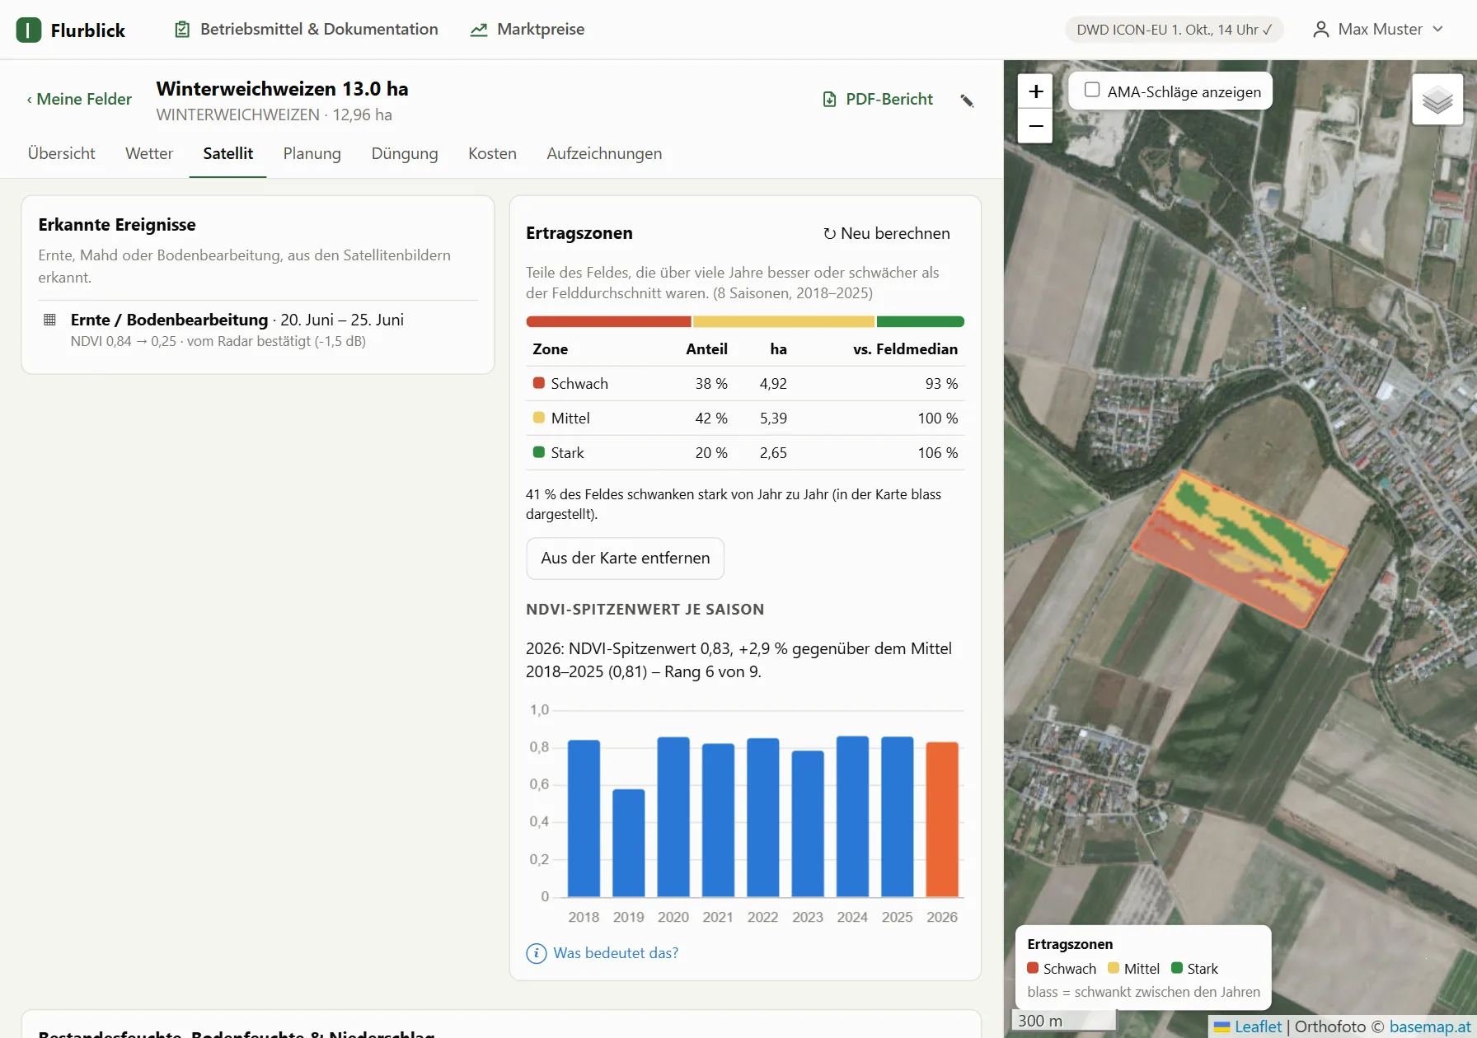Open the DWD ICON-EU forecast status pill
1477x1038 pixels.
tap(1174, 30)
